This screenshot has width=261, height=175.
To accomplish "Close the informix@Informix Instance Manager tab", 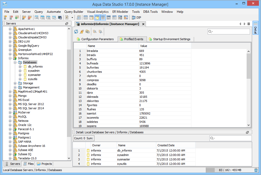I will coord(143,24).
